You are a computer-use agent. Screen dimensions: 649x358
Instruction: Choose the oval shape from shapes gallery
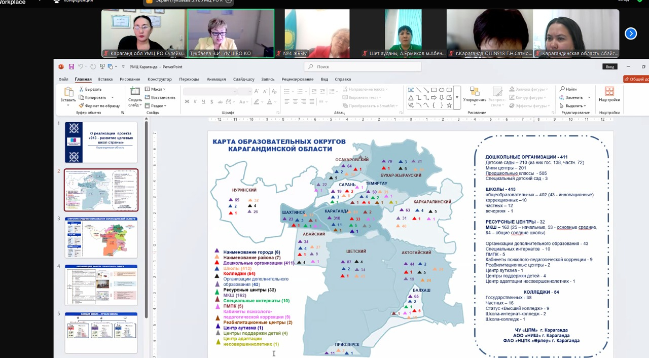[442, 90]
